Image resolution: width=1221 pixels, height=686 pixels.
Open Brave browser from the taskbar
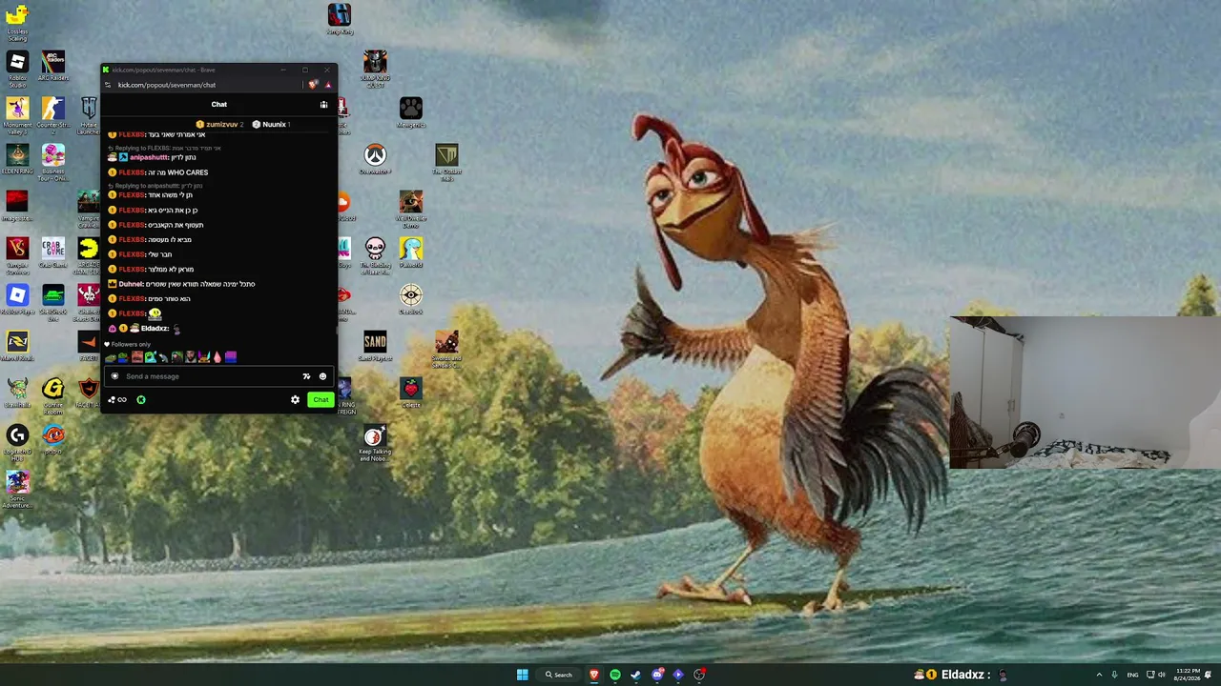click(x=594, y=675)
